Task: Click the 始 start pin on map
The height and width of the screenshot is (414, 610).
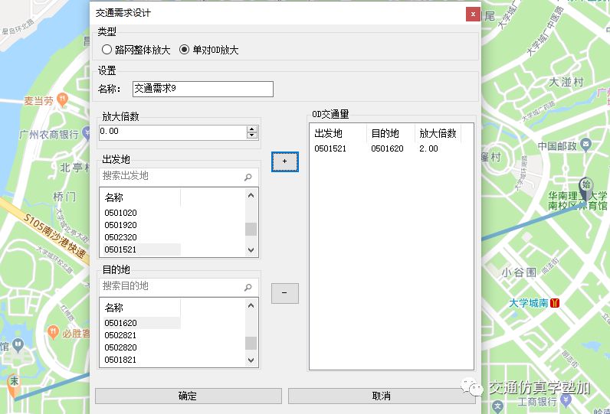Action: click(586, 189)
